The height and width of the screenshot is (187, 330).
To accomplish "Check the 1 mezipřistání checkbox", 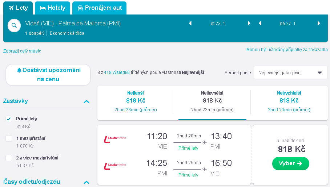I will tap(9, 138).
